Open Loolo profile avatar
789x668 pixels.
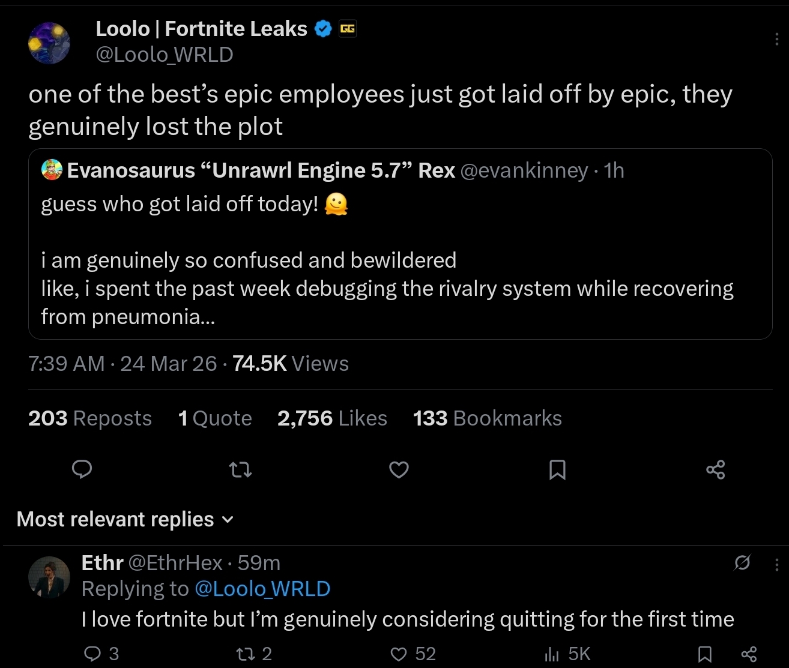coord(49,43)
